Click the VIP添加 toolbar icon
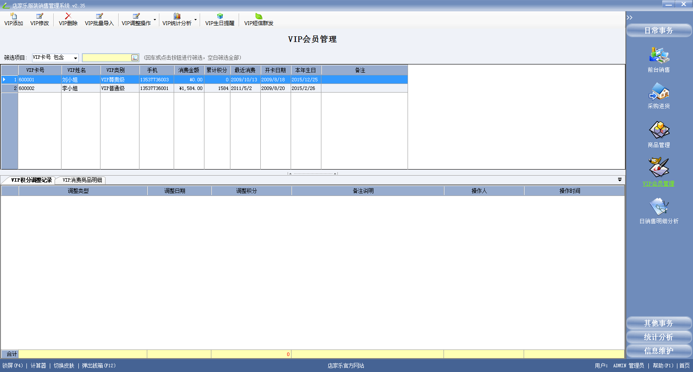Screen dimensions: 693x372 (x=13, y=19)
